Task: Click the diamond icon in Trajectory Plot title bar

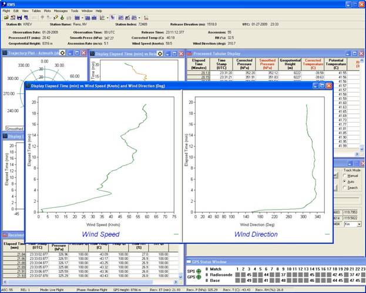Action: tap(62, 53)
